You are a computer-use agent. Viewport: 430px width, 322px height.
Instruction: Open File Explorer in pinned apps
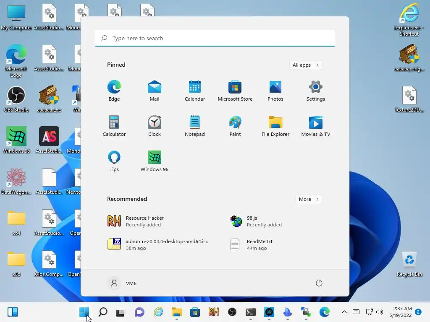275,126
